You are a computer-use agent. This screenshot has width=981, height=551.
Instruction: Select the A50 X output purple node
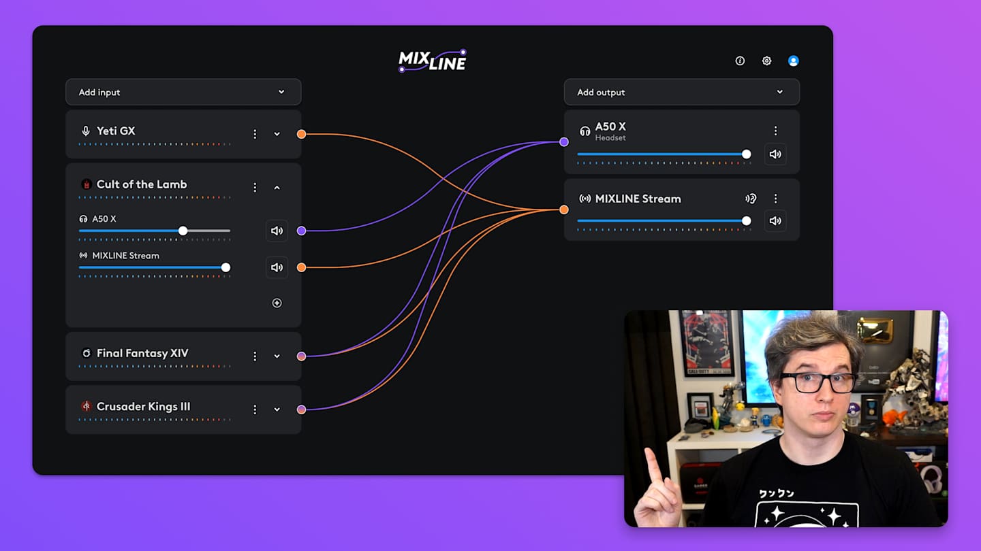564,142
